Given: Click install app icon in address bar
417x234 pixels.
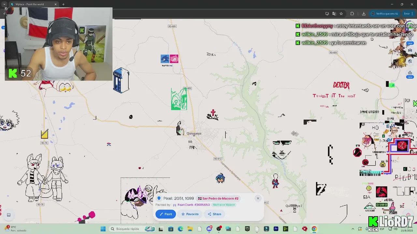Looking at the screenshot, I should pyautogui.click(x=327, y=14).
